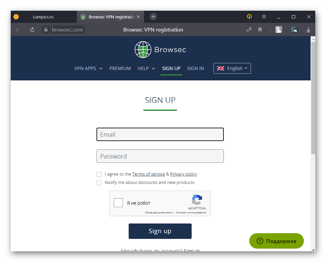Open the page translation icon
Viewport: 326px width, 262px height.
point(249,30)
